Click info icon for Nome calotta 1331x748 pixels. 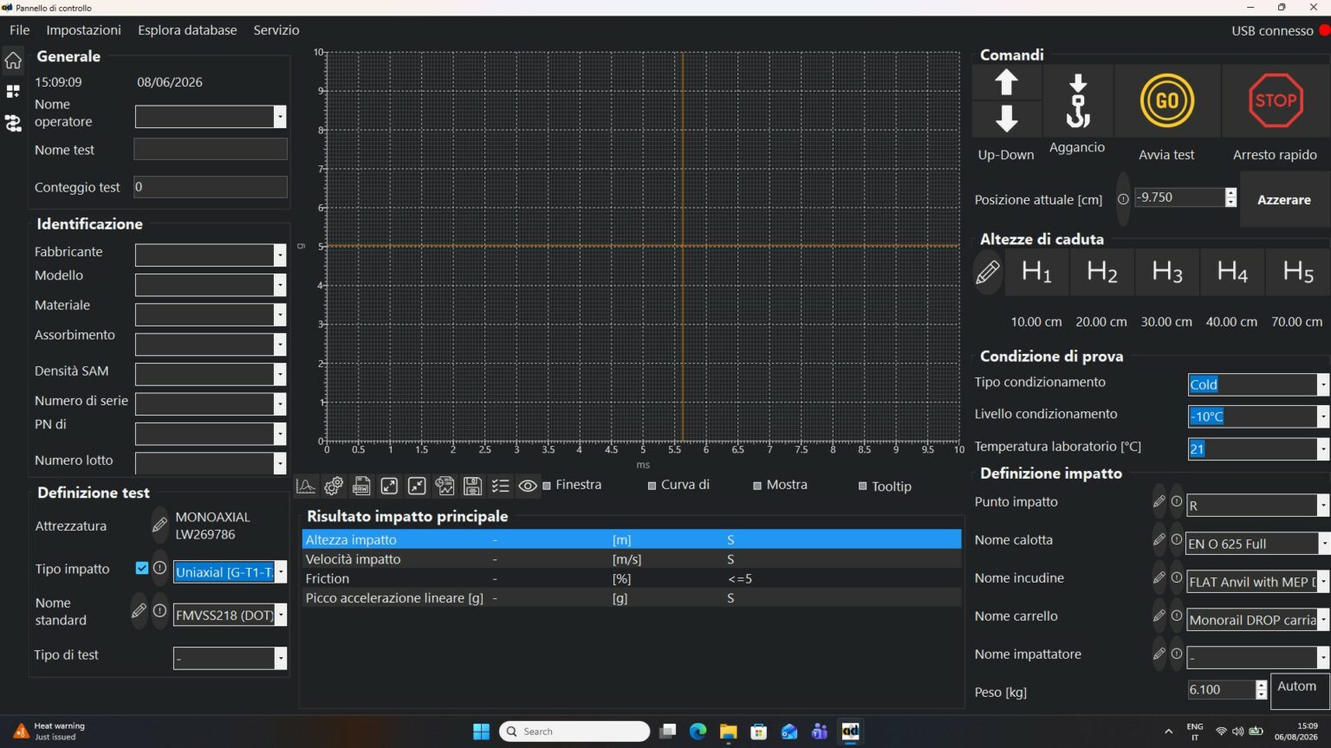[1177, 539]
